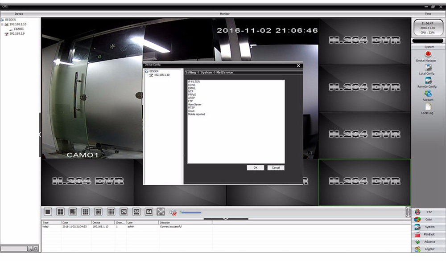Collapse the 192.168.1.10 node in device tree
Viewport: 446px width, 261px height.
(x=2, y=24)
